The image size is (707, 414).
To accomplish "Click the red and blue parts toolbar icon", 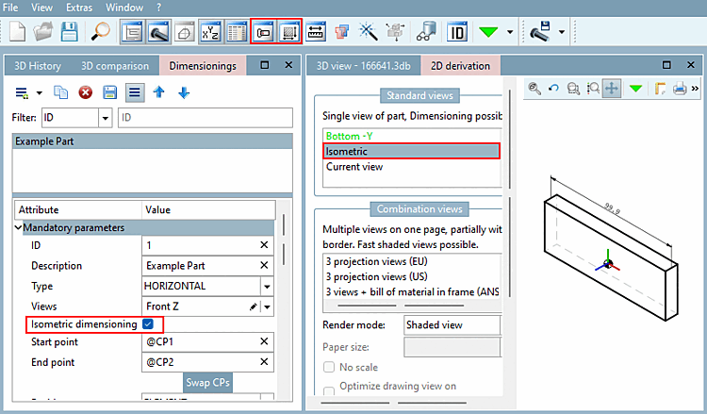I will coord(342,32).
